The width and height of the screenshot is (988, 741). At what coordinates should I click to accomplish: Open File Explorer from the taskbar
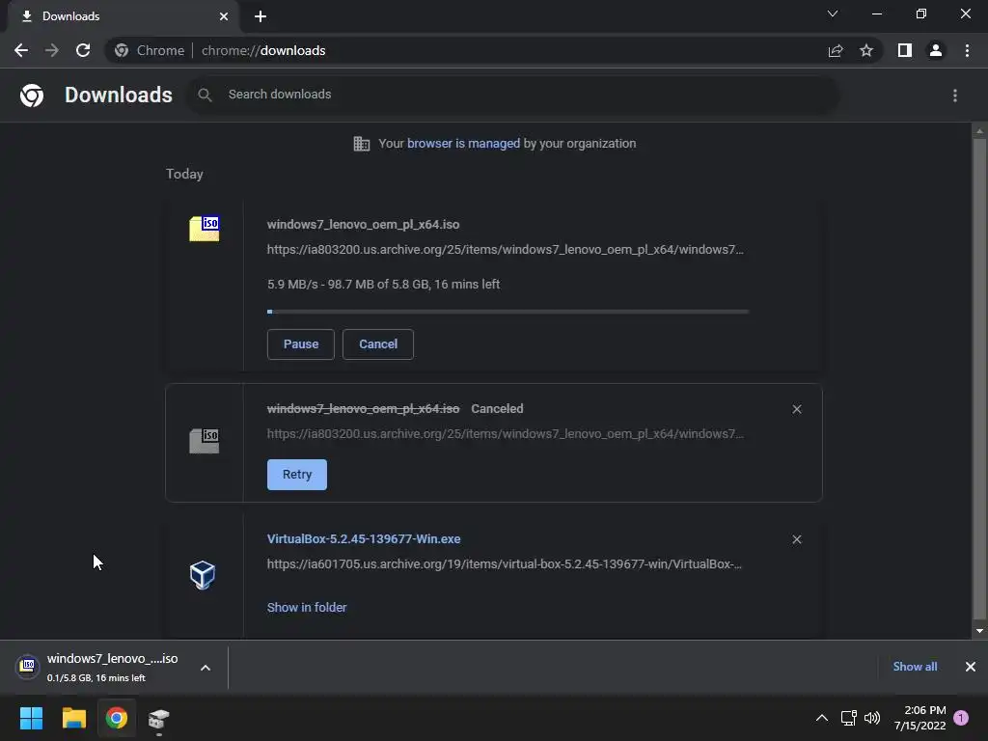73,718
